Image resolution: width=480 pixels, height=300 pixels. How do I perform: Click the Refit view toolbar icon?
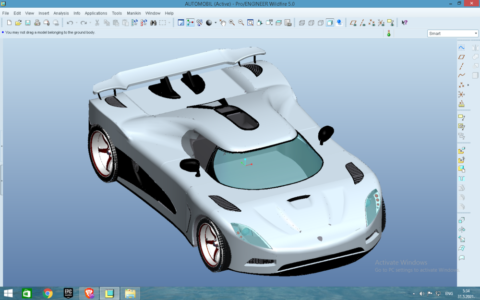click(251, 23)
